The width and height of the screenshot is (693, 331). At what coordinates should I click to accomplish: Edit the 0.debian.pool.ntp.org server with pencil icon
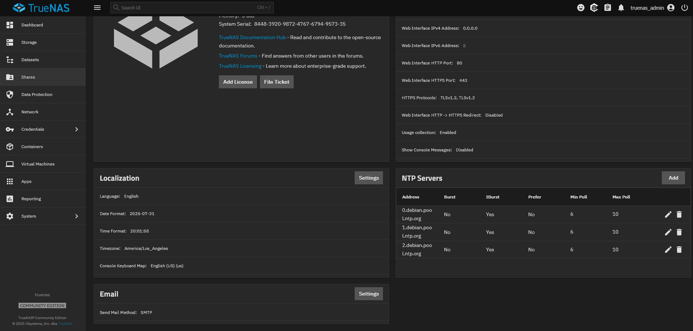pyautogui.click(x=668, y=214)
